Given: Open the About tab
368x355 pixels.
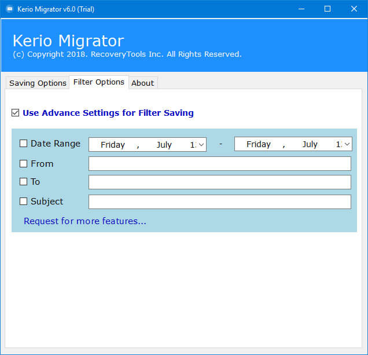Looking at the screenshot, I should (143, 83).
